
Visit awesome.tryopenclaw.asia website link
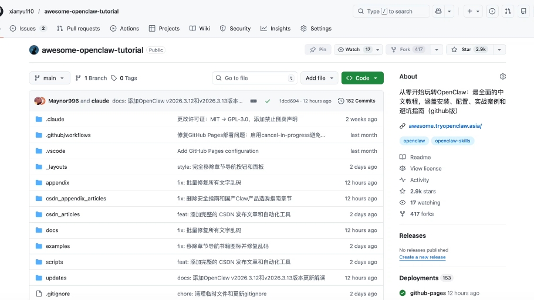click(445, 126)
